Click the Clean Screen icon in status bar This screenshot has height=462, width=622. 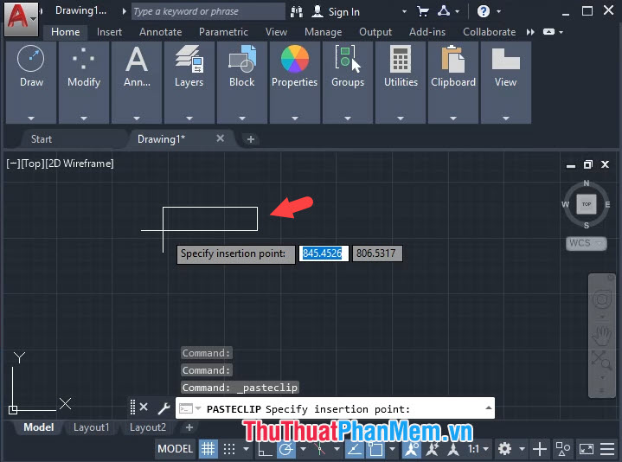point(586,449)
